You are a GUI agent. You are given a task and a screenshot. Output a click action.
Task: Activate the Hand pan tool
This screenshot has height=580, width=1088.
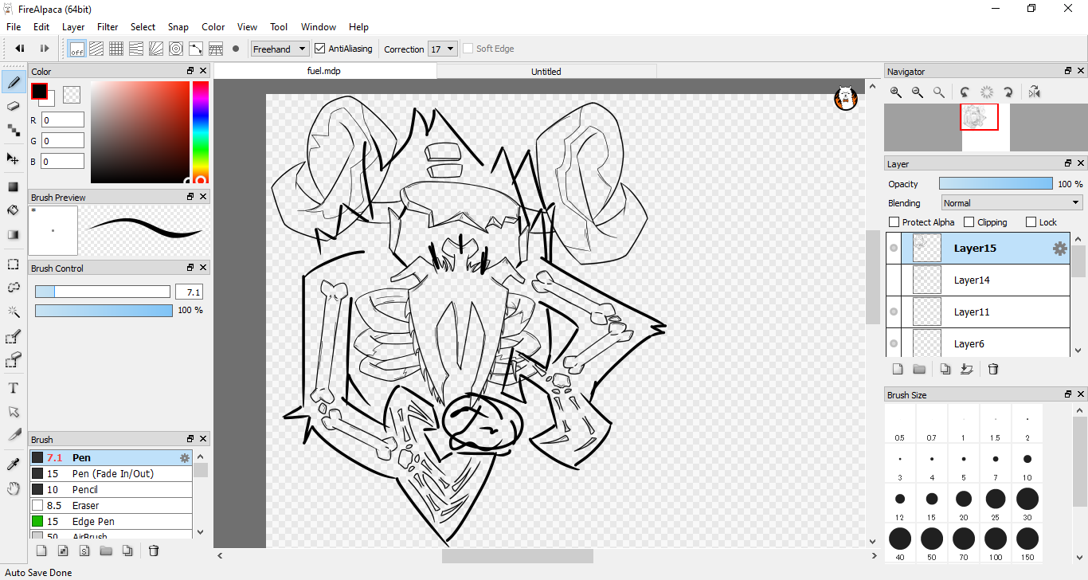(x=13, y=488)
